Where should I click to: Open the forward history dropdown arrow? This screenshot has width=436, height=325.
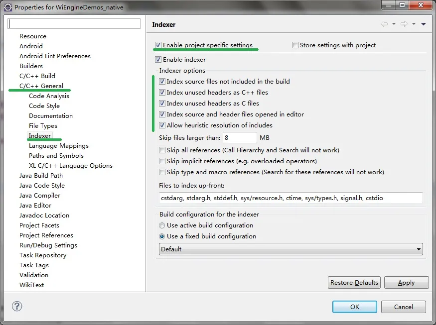414,24
